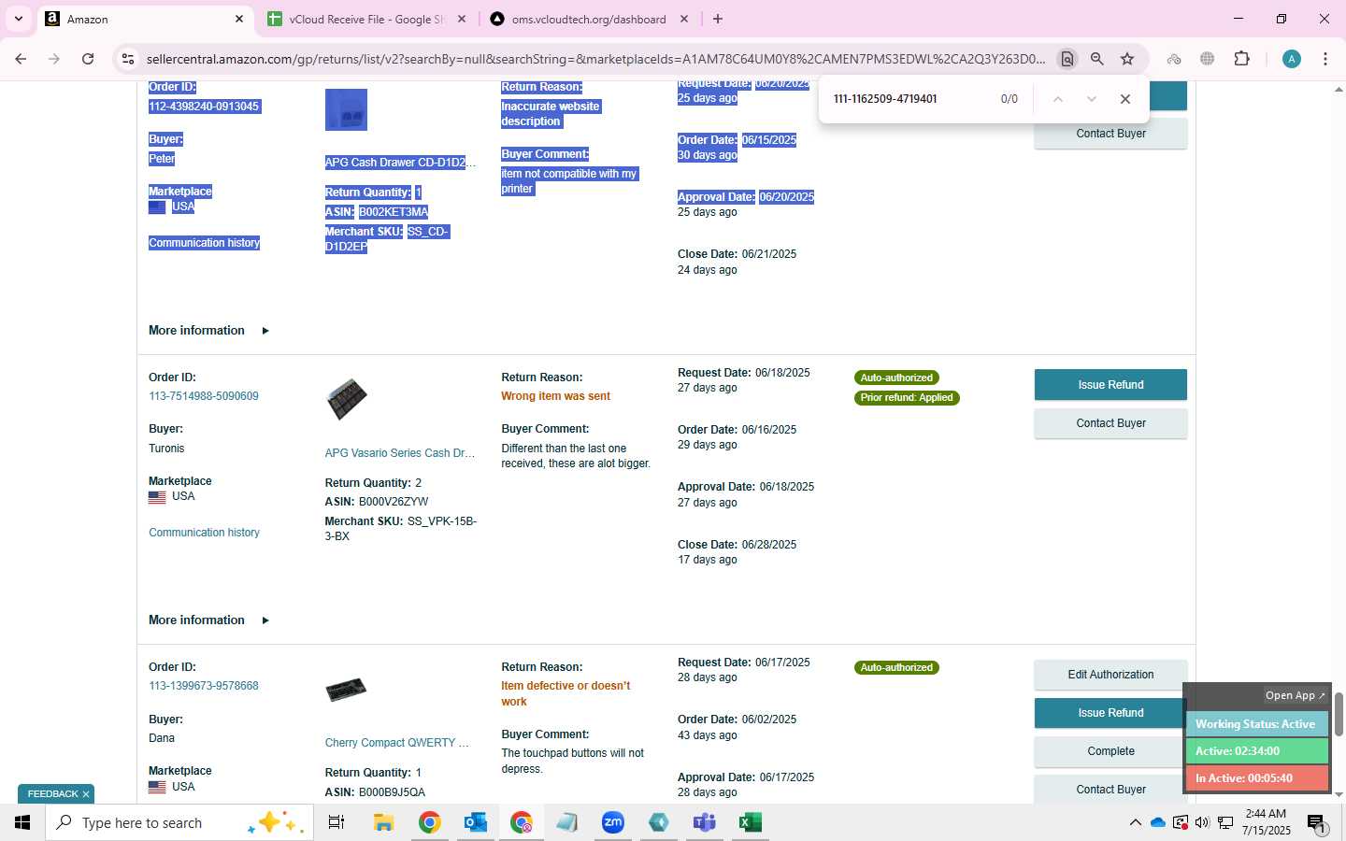Reload the Seller Central page
Image resolution: width=1346 pixels, height=841 pixels.
coord(88,59)
